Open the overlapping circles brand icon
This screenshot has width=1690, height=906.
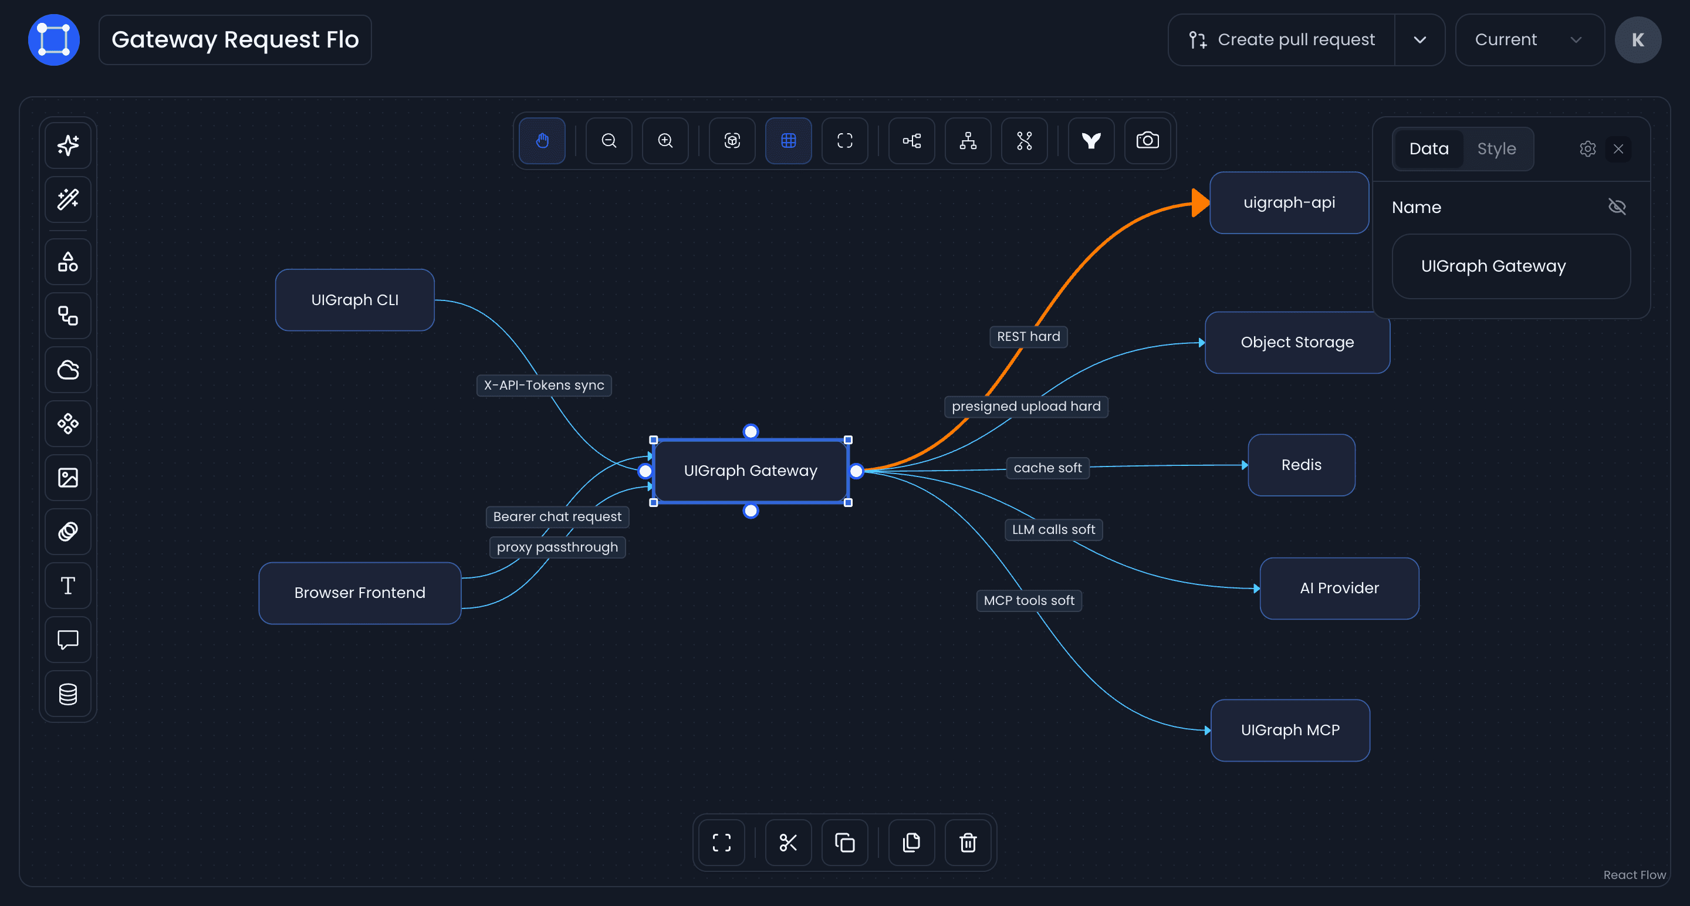[68, 532]
